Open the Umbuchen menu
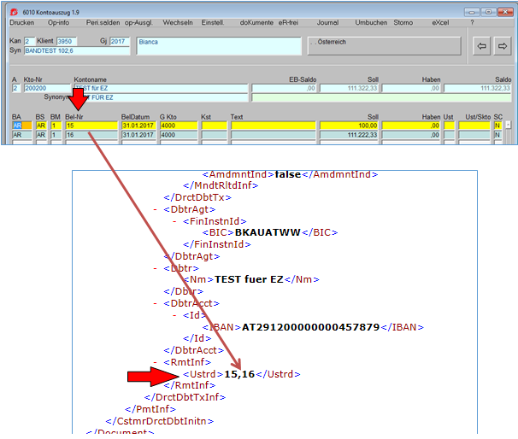 (x=371, y=22)
